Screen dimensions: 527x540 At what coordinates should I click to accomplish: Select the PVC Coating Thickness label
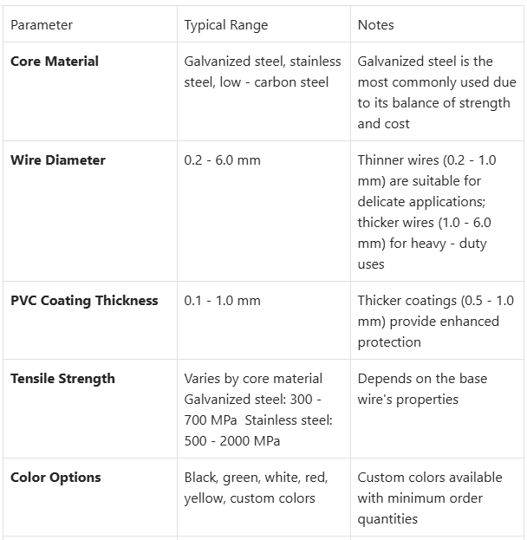pyautogui.click(x=84, y=301)
